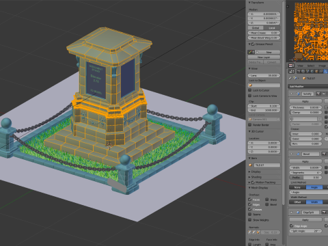Click the object icon in Lock to Object field

250,85
